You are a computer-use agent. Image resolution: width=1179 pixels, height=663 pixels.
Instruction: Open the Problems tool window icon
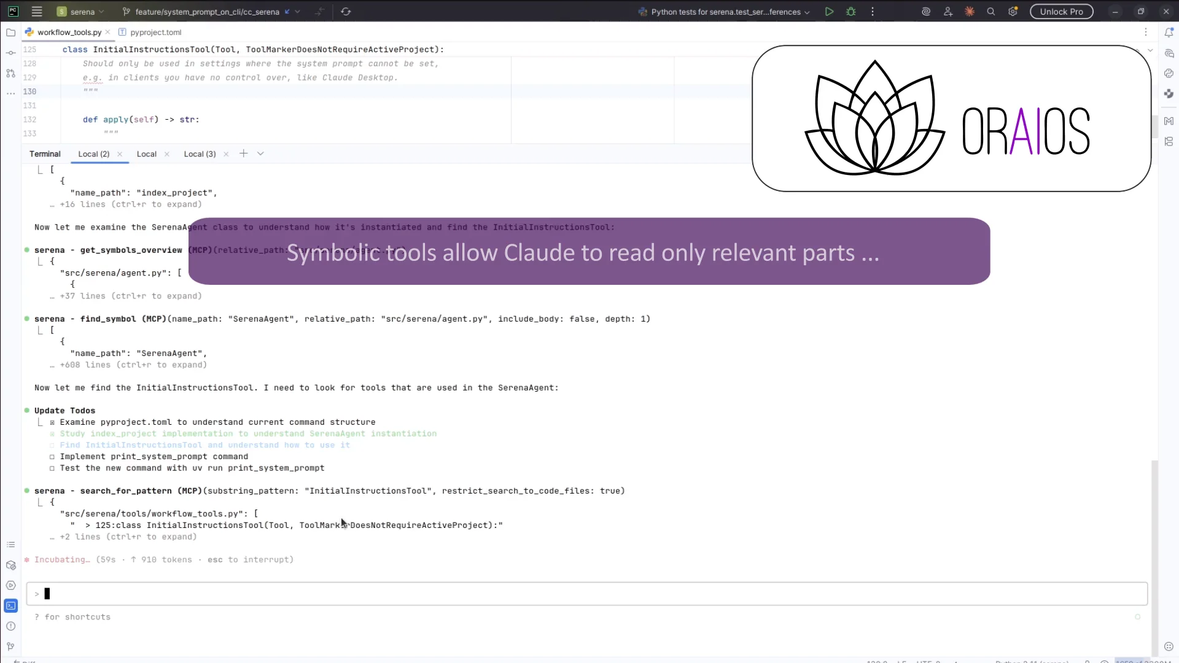10,626
